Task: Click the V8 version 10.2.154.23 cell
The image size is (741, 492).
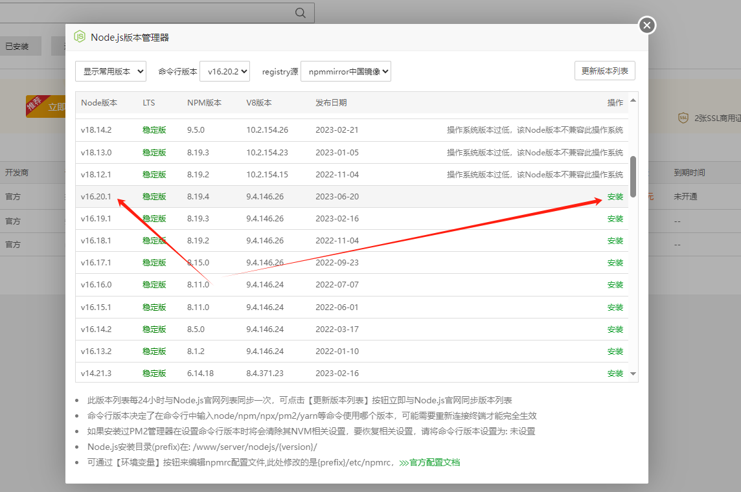Action: (x=267, y=153)
